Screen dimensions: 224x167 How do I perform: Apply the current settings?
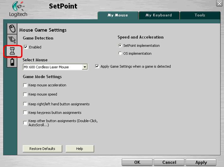pyautogui.click(x=201, y=162)
